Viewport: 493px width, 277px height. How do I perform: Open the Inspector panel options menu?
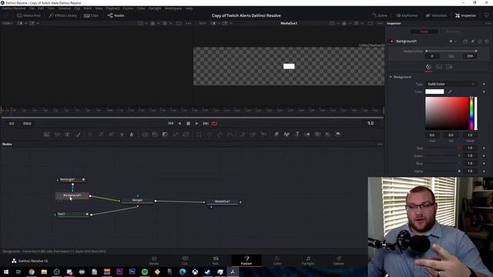(488, 23)
